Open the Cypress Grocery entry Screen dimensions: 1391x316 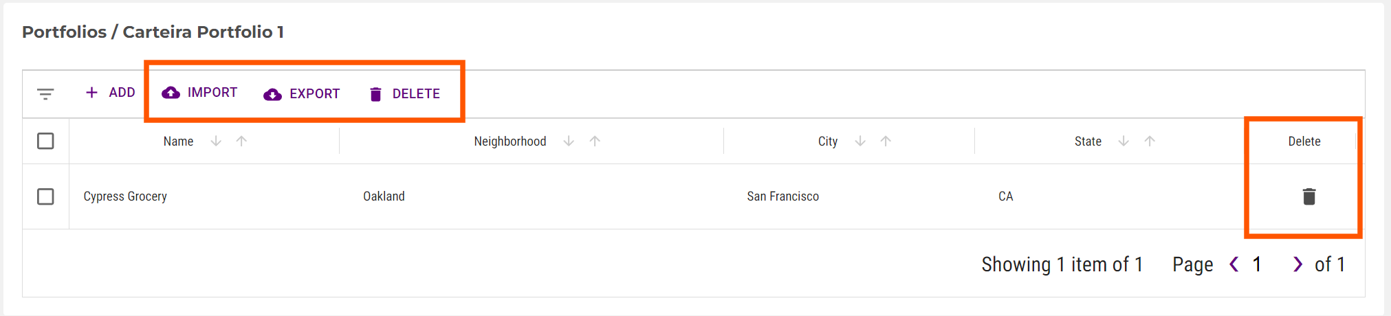[125, 196]
